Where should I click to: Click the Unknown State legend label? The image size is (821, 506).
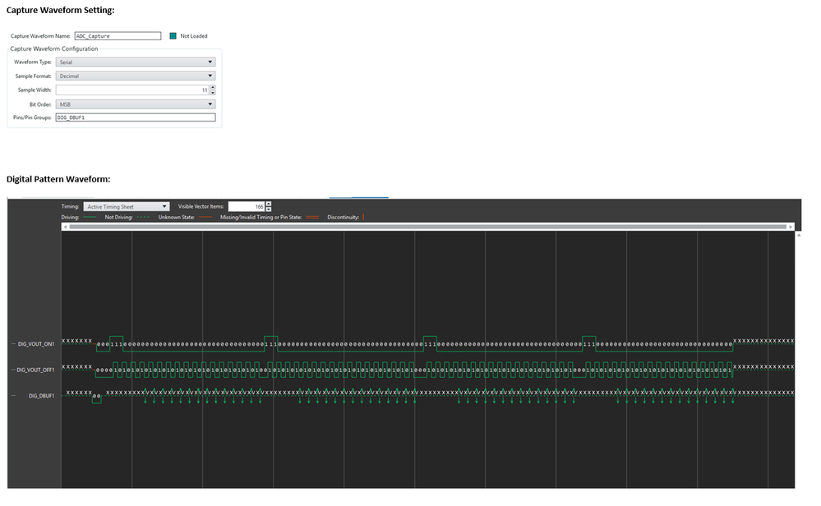177,217
